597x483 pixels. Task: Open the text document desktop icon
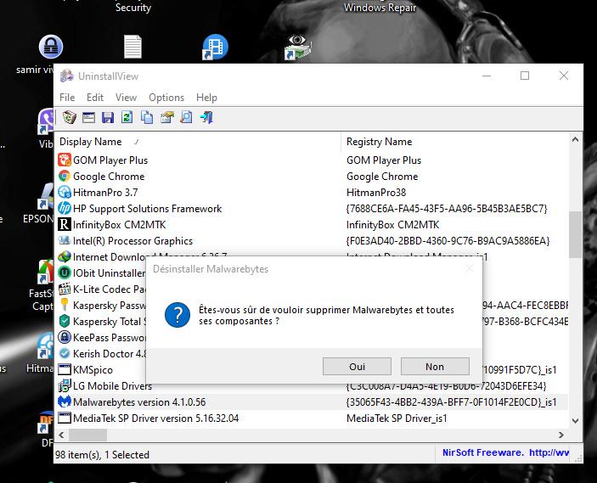pyautogui.click(x=132, y=47)
